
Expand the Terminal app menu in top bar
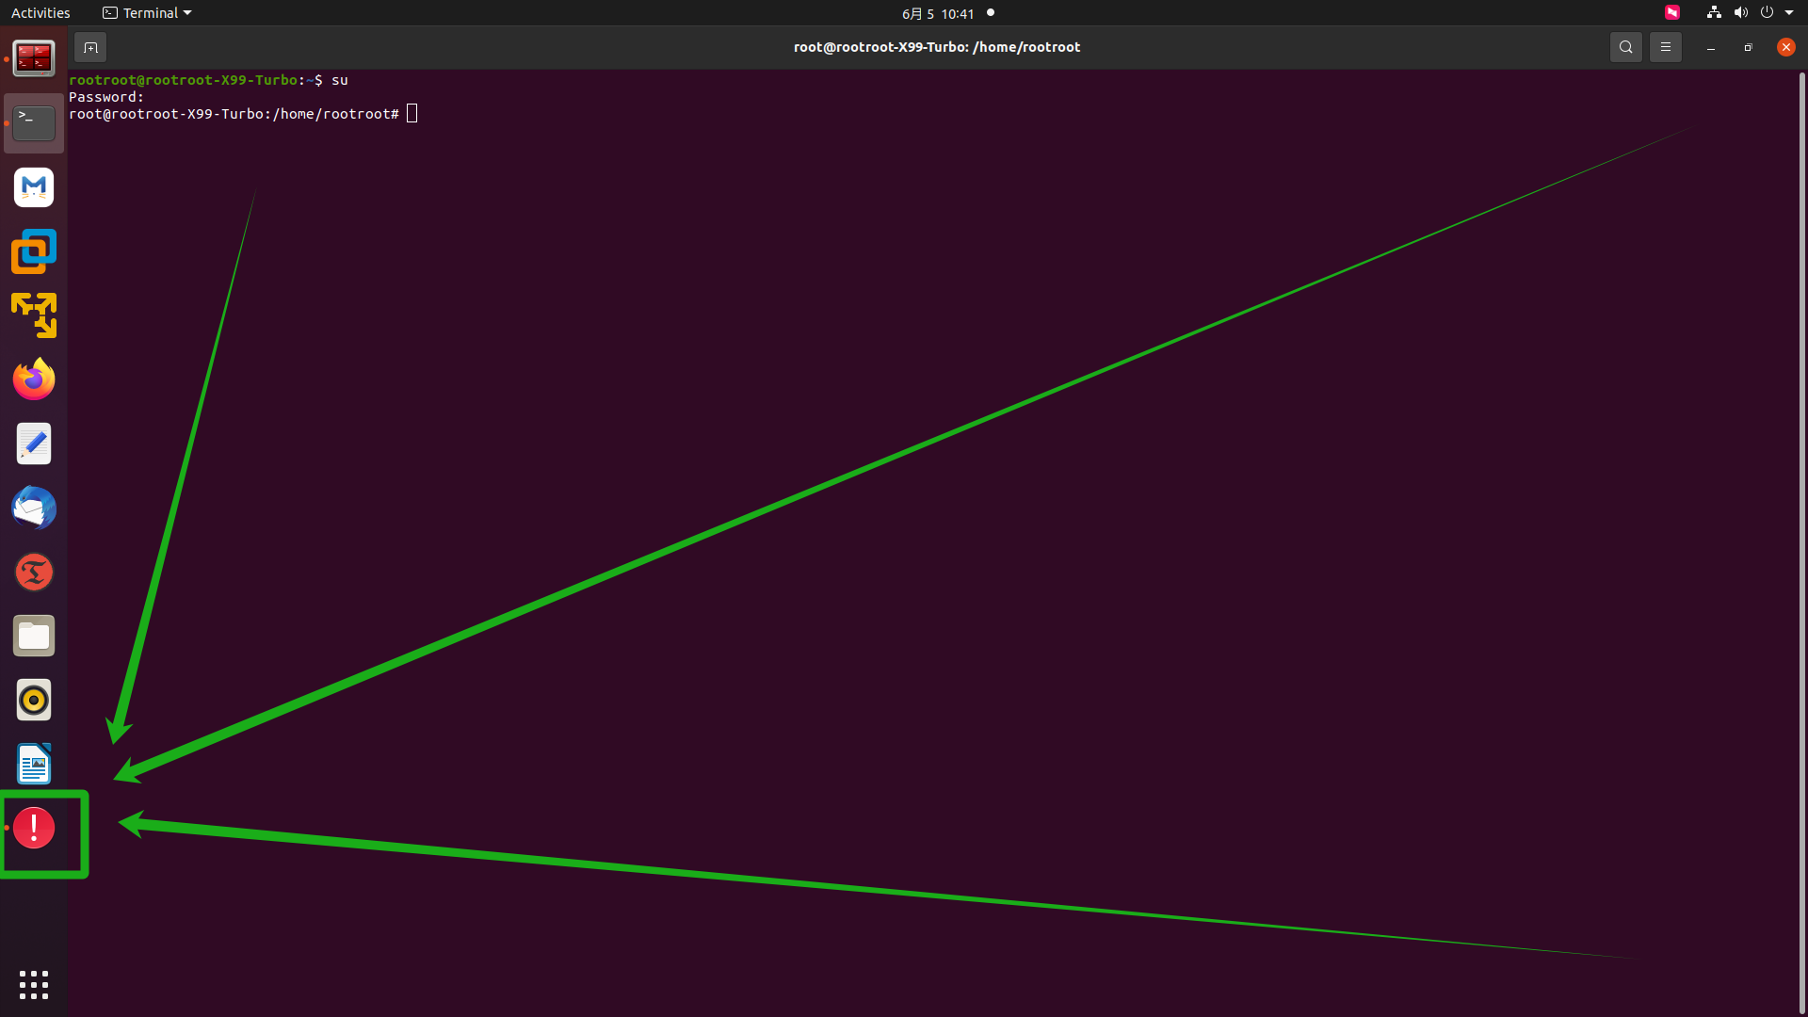coord(147,13)
